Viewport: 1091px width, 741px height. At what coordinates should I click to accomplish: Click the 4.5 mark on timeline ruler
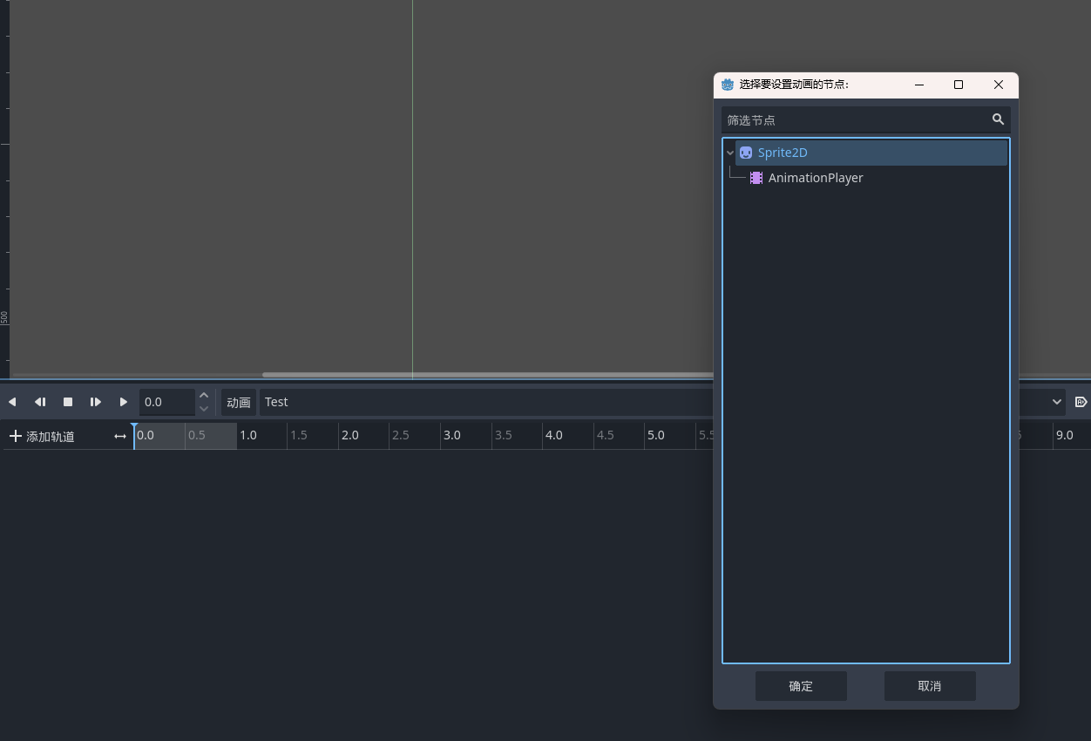pyautogui.click(x=605, y=435)
